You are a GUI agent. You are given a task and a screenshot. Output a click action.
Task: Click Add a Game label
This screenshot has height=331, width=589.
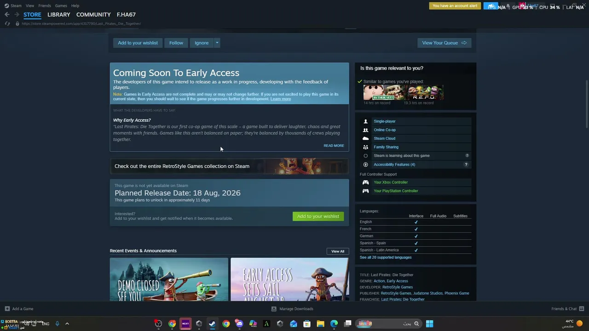[23, 309]
